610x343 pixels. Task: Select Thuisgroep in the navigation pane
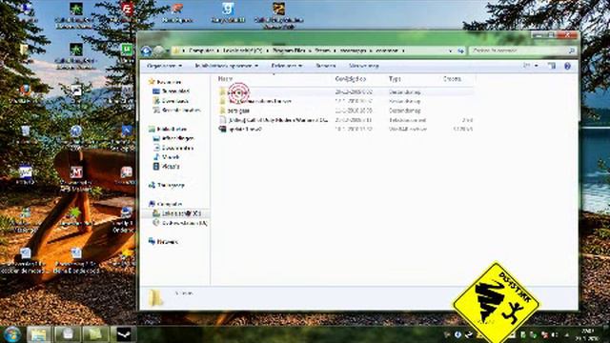[167, 186]
